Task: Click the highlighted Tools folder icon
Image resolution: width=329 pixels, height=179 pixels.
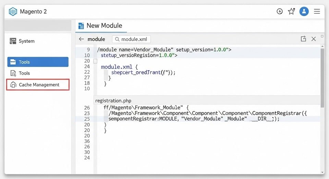Action: coord(13,62)
